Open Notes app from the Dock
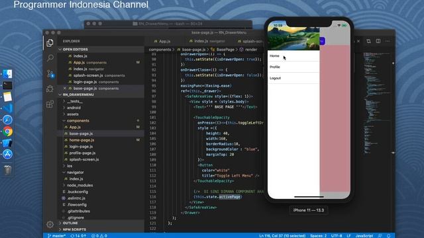Viewport: 424px width, 238px height. (x=7, y=97)
